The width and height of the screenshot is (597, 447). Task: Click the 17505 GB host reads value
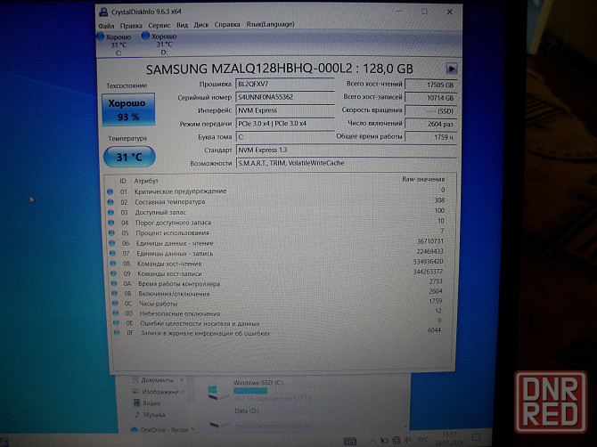(430, 85)
